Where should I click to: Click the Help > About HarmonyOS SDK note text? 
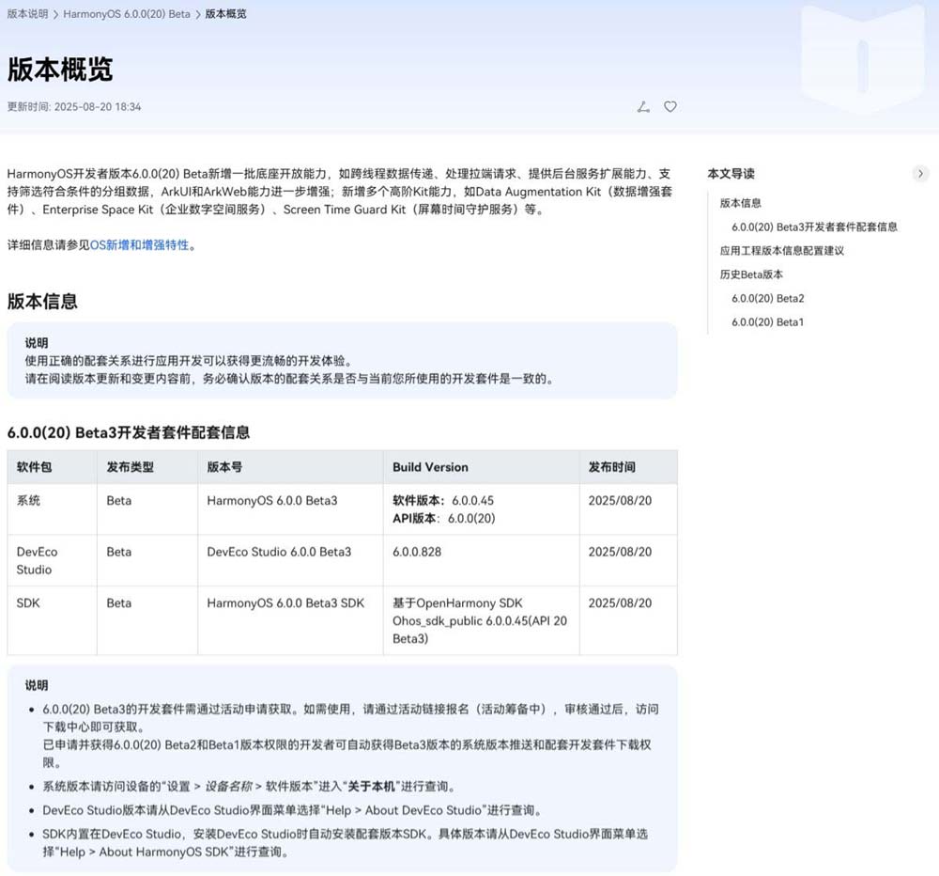(x=144, y=852)
